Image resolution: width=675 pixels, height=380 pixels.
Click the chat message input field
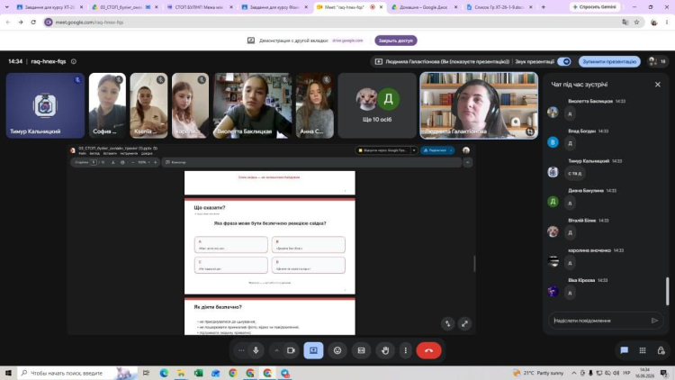tap(599, 321)
